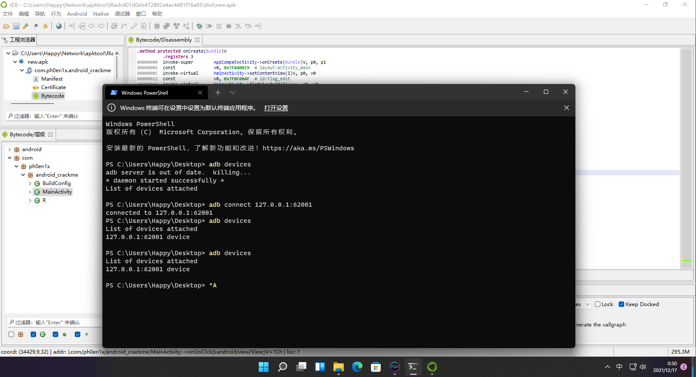This screenshot has width=696, height=377.
Task: Click the debugger run/resume toolbar icon
Action: pyautogui.click(x=209, y=26)
